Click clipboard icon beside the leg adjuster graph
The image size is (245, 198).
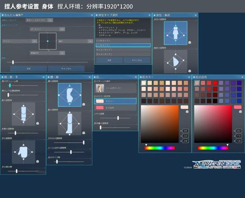[84, 133]
